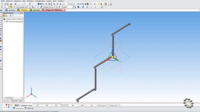Open the Системный слой layer dropdown
The width and height of the screenshot is (200, 112).
pyautogui.click(x=29, y=7)
